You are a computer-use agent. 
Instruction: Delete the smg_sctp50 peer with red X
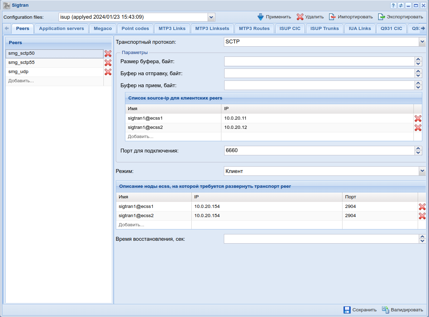[x=108, y=54]
